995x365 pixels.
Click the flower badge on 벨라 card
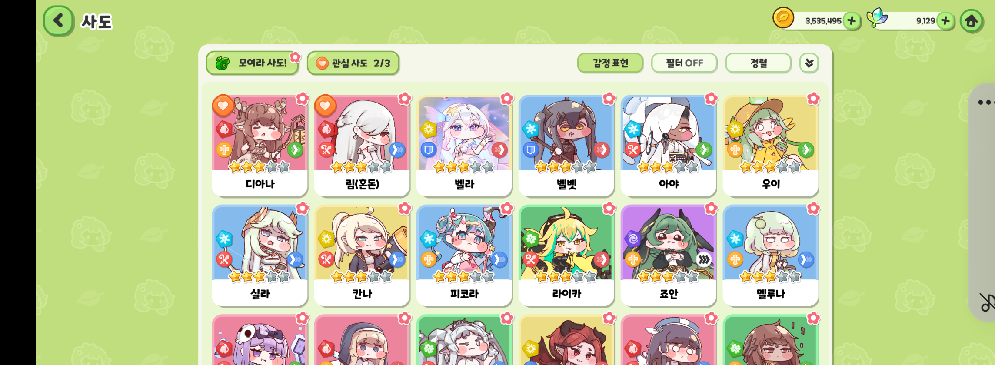(x=506, y=99)
